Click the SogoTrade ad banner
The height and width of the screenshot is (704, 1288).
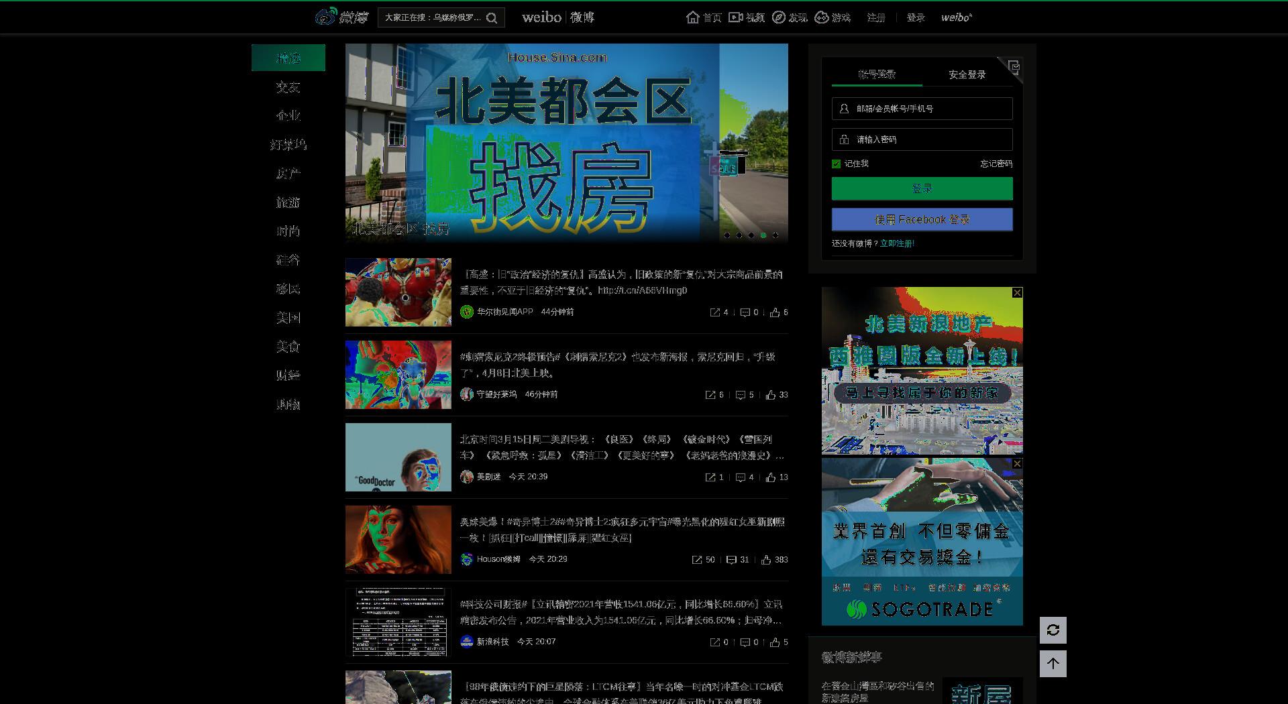coord(922,542)
